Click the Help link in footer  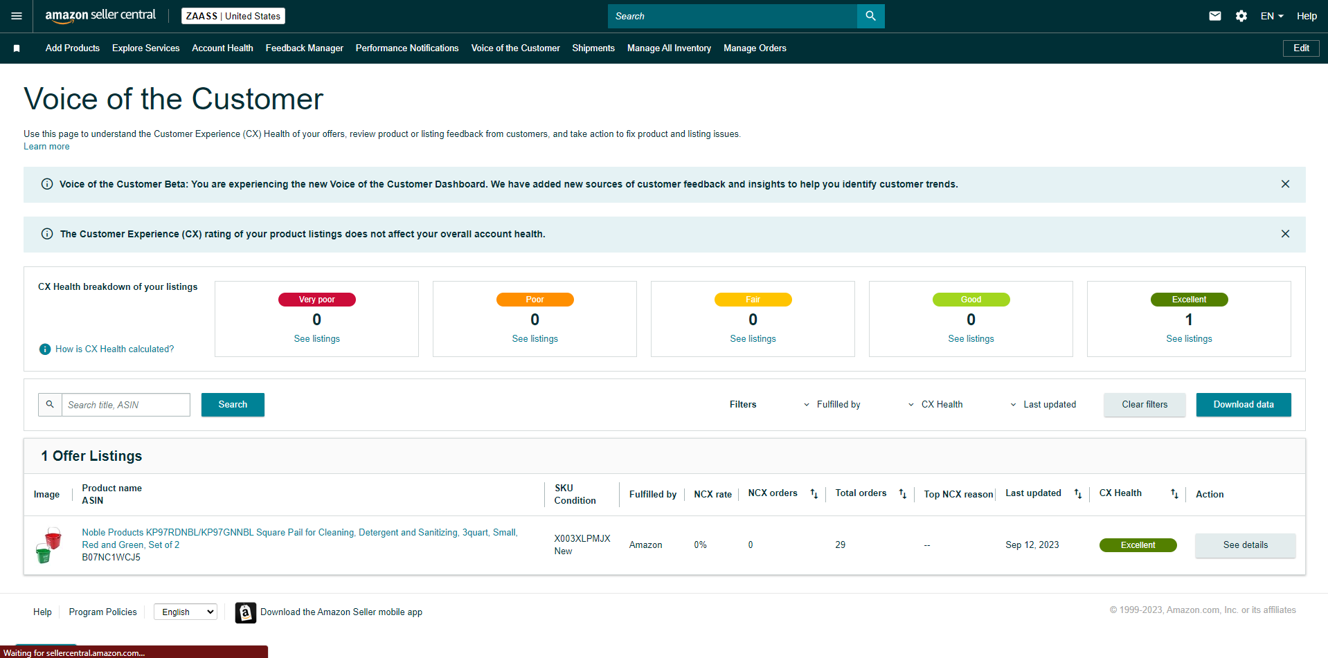click(x=42, y=612)
